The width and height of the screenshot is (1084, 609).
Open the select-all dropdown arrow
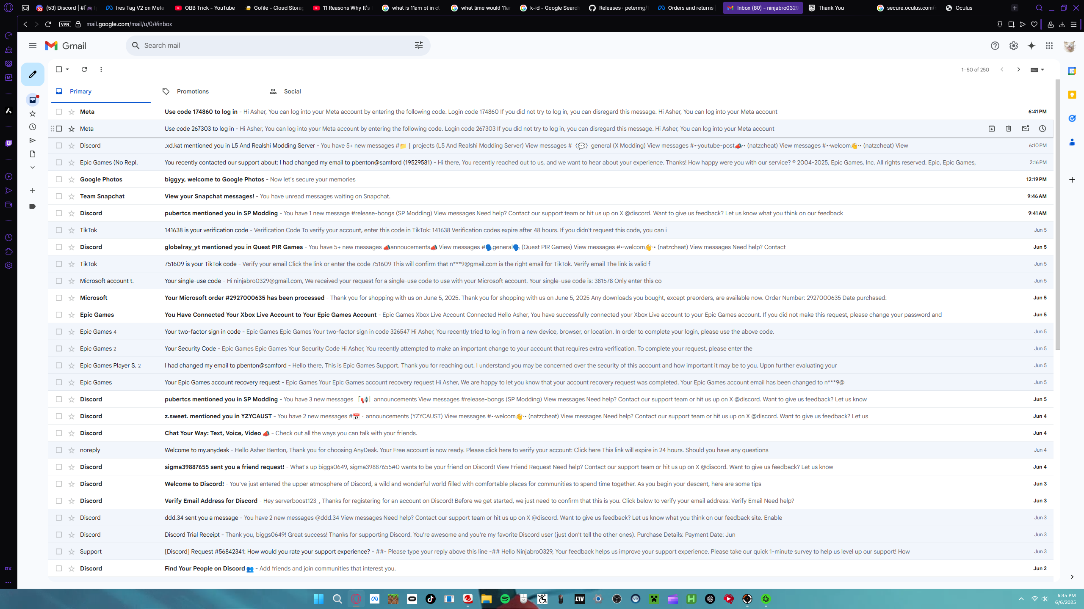click(x=67, y=69)
